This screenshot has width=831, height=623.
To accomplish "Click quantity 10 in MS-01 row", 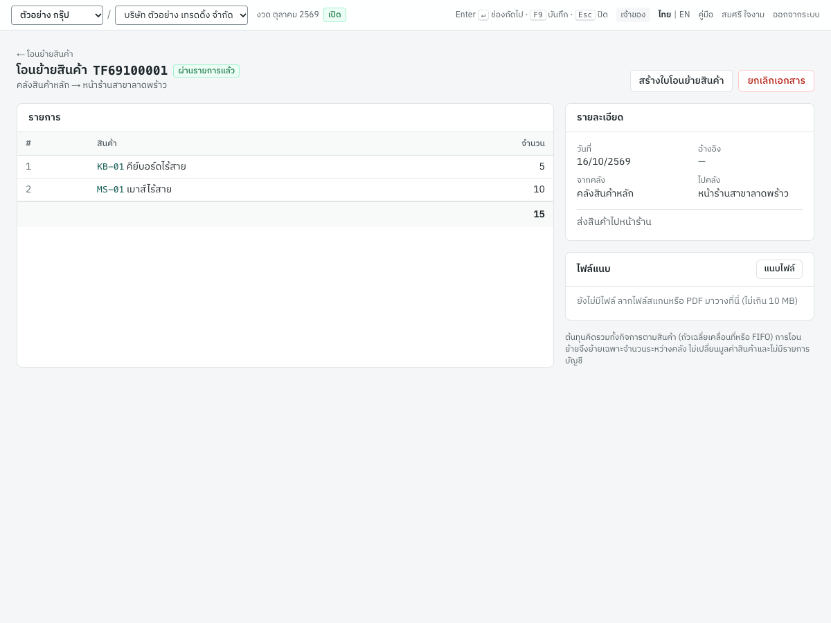I will [x=539, y=190].
